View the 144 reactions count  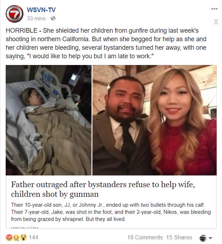click(x=34, y=238)
